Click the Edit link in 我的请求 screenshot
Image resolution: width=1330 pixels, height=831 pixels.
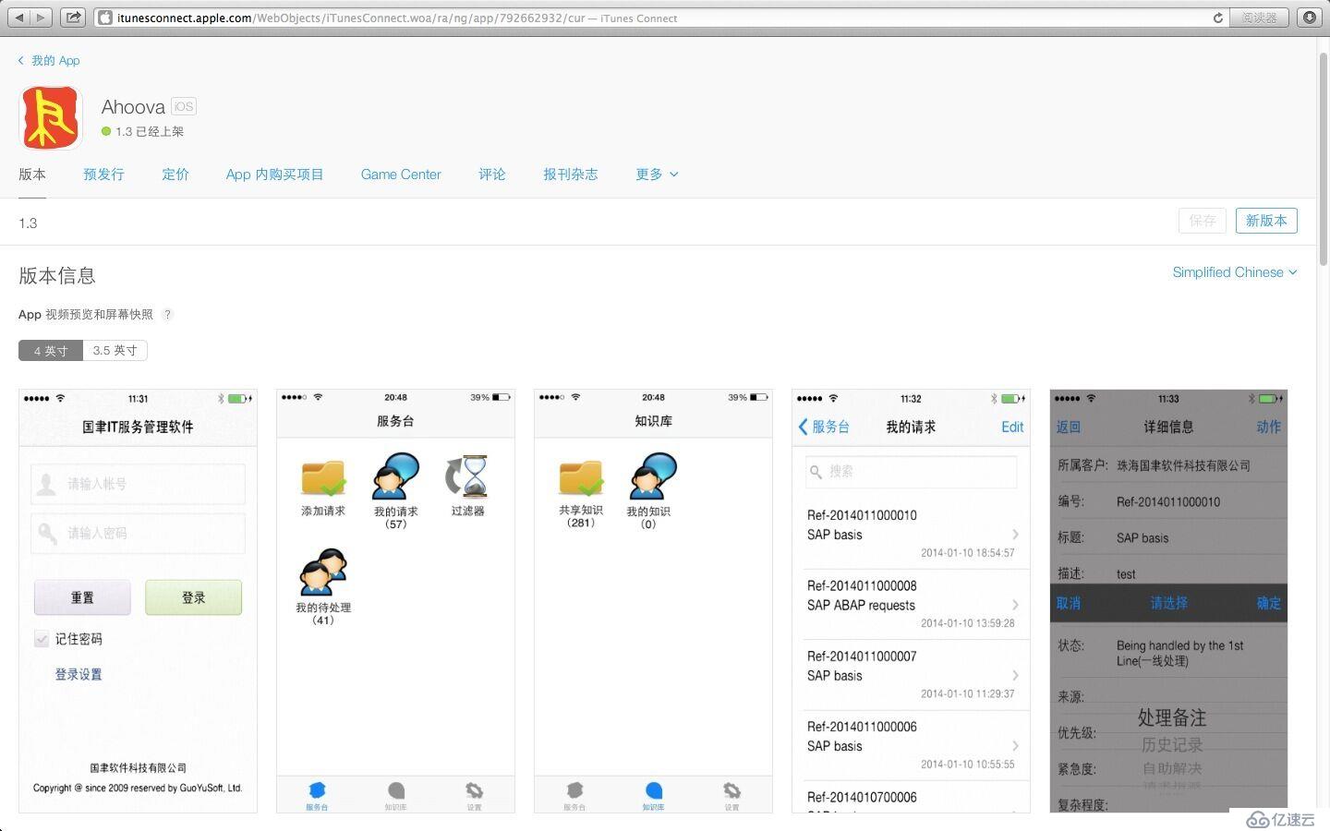pos(1012,427)
